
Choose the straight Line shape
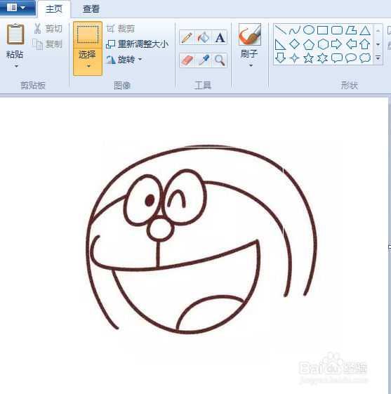pyautogui.click(x=281, y=30)
